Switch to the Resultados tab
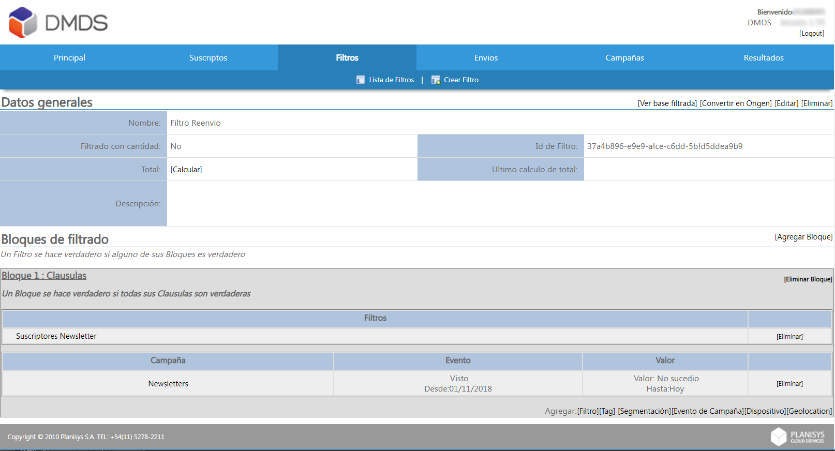This screenshot has width=835, height=451. 764,57
